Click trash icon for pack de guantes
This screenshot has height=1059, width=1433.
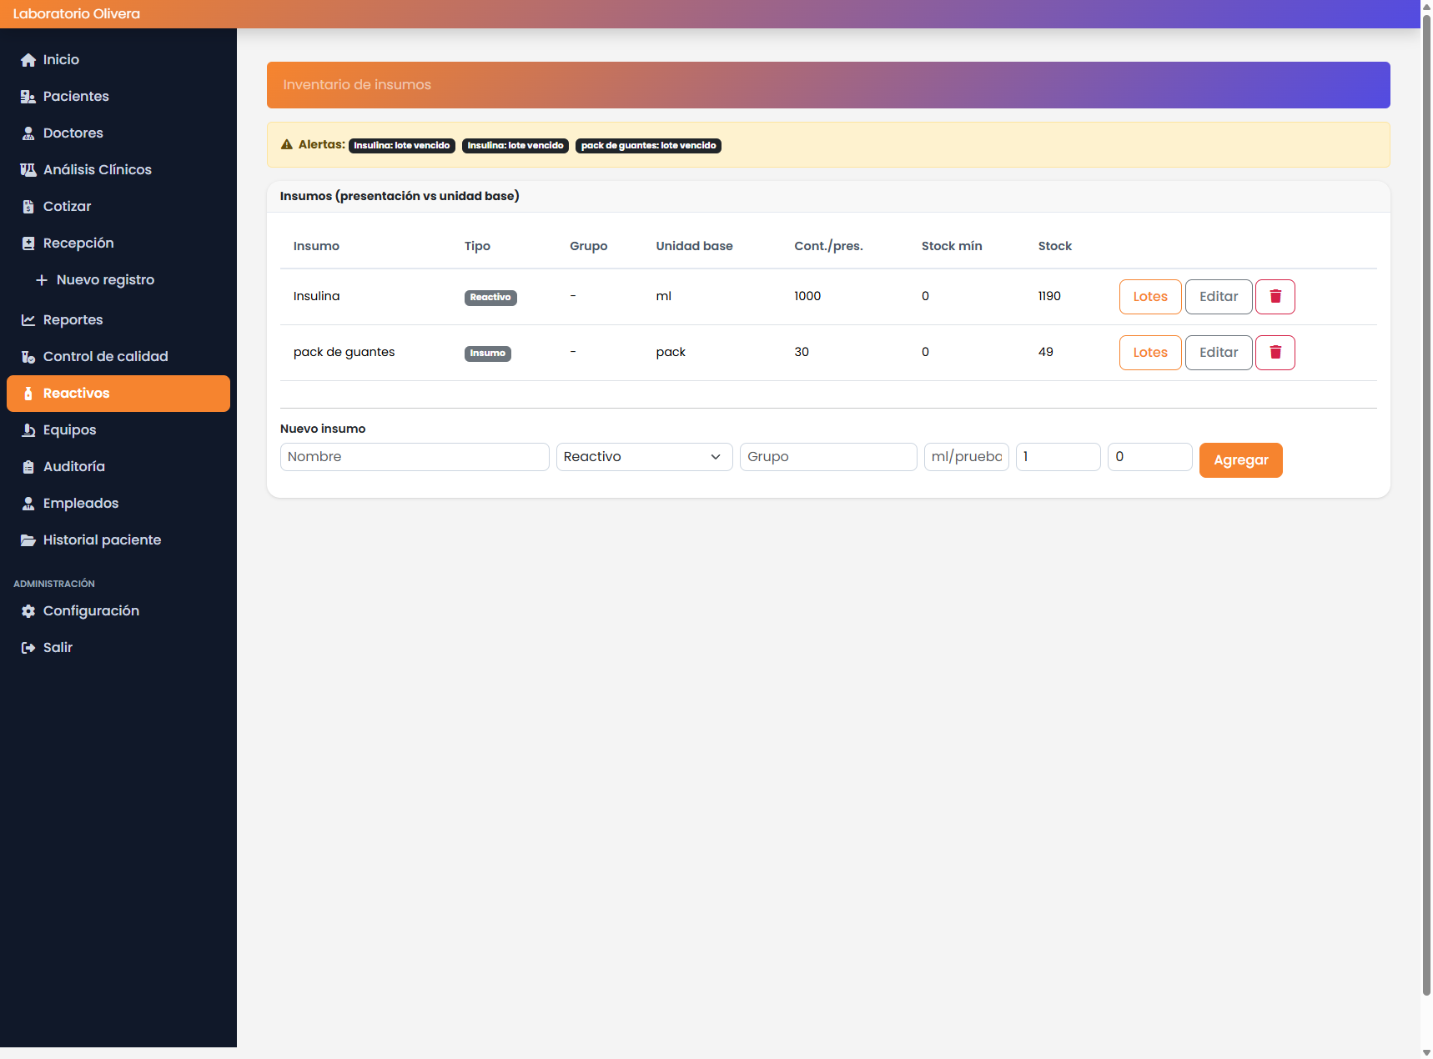pos(1275,353)
